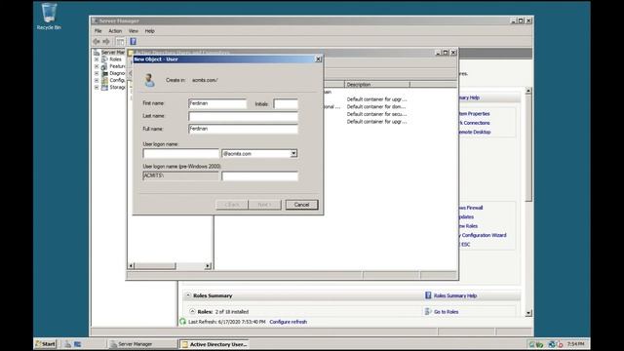Image resolution: width=624 pixels, height=351 pixels.
Task: Toggle the show/hide console tree toolbar icon
Action: pyautogui.click(x=120, y=41)
